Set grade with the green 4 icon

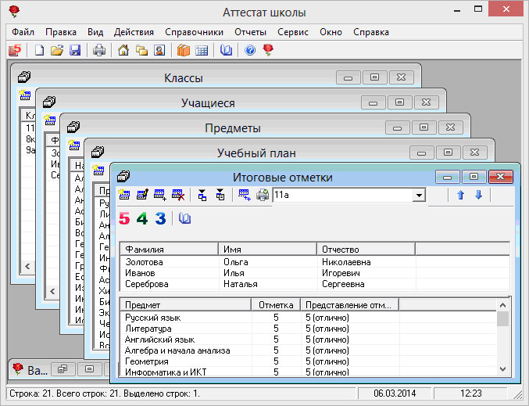tap(142, 219)
